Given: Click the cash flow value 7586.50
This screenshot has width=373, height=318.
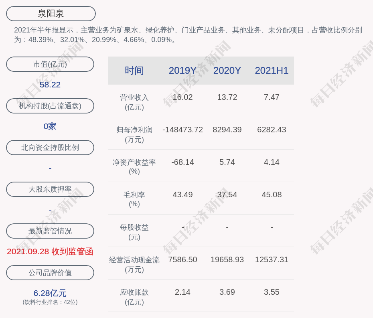Looking at the screenshot, I should pyautogui.click(x=182, y=259).
